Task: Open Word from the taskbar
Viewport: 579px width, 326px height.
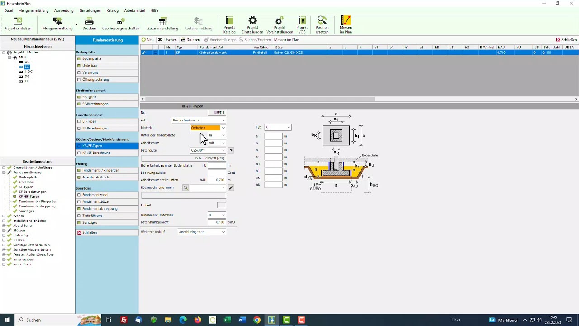Action: click(242, 320)
